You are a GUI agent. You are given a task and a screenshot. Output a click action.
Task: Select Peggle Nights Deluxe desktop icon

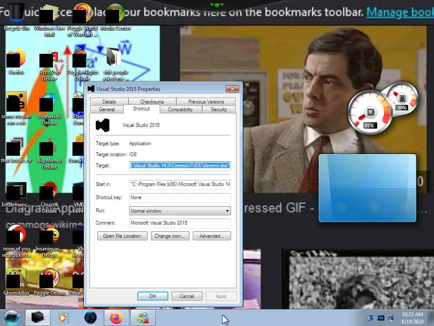pos(83,65)
